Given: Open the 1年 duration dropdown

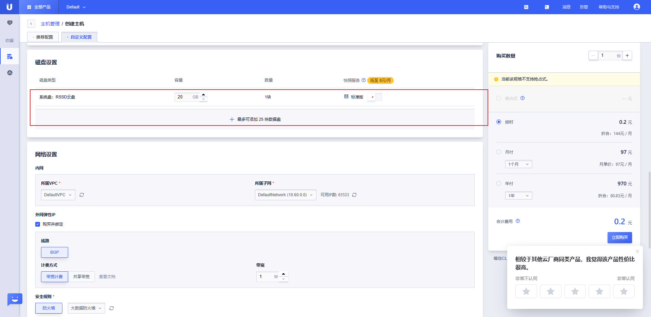Looking at the screenshot, I should pyautogui.click(x=519, y=196).
